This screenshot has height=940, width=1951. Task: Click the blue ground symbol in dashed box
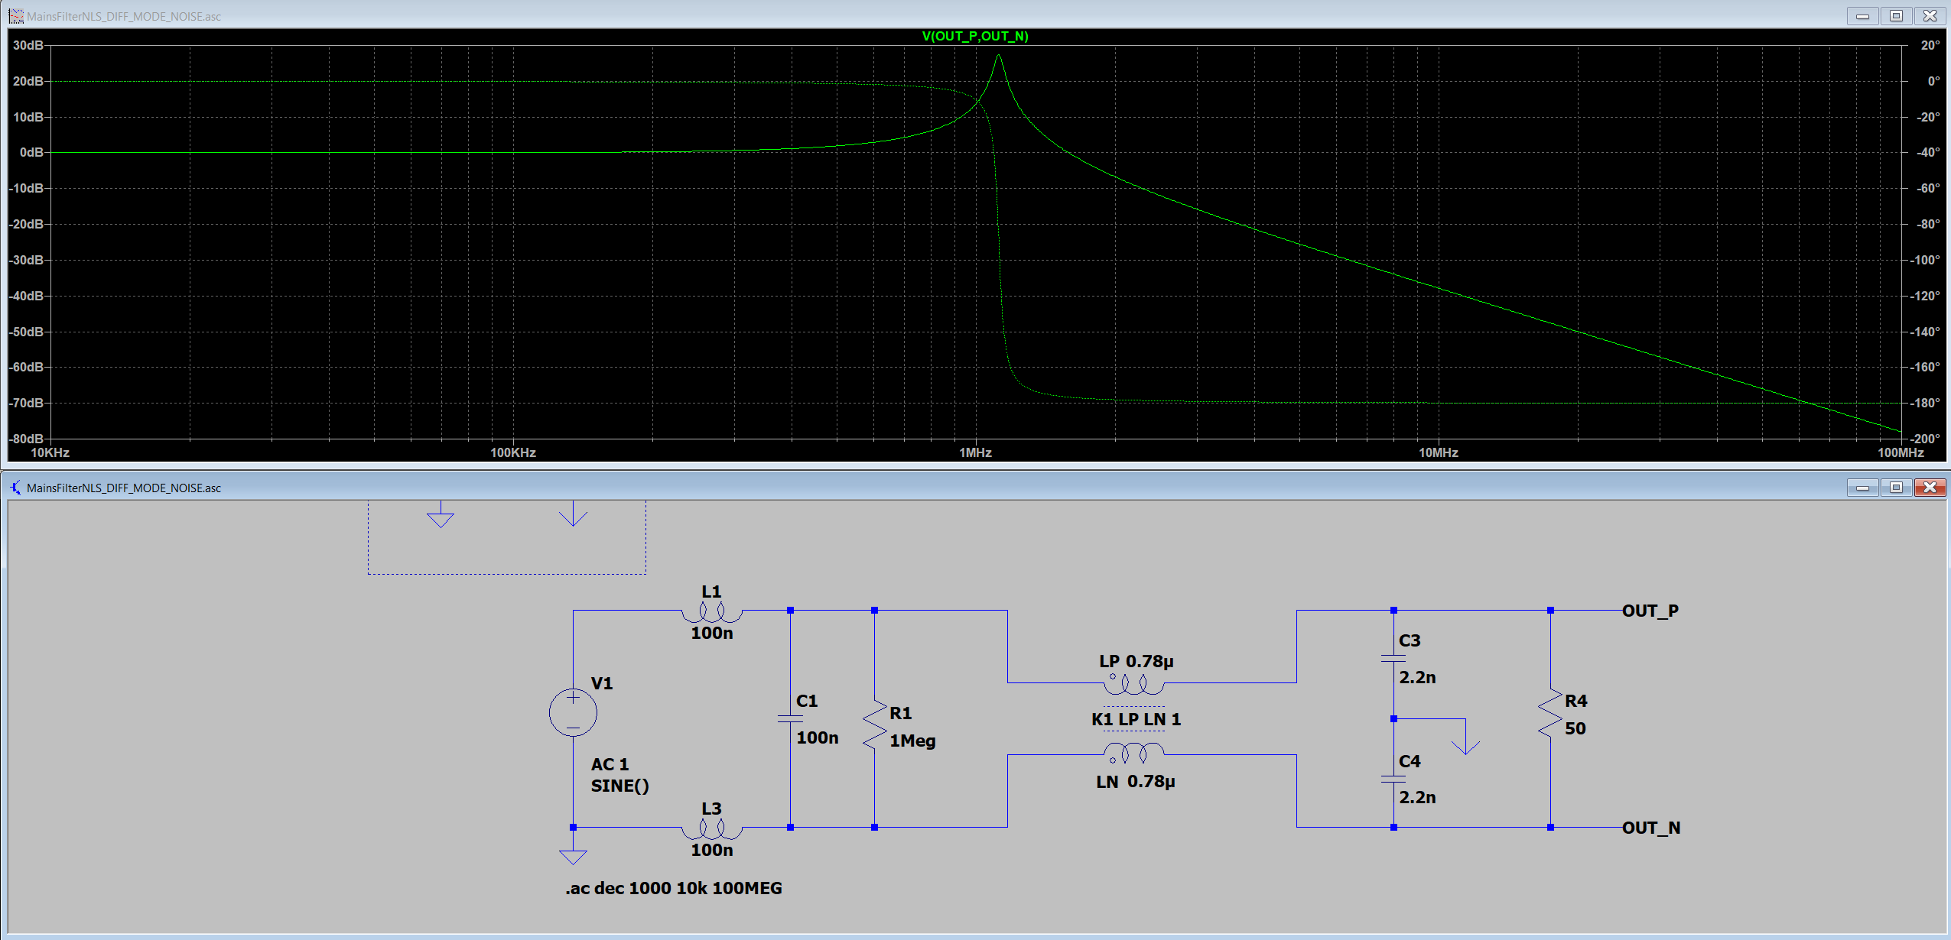441,520
